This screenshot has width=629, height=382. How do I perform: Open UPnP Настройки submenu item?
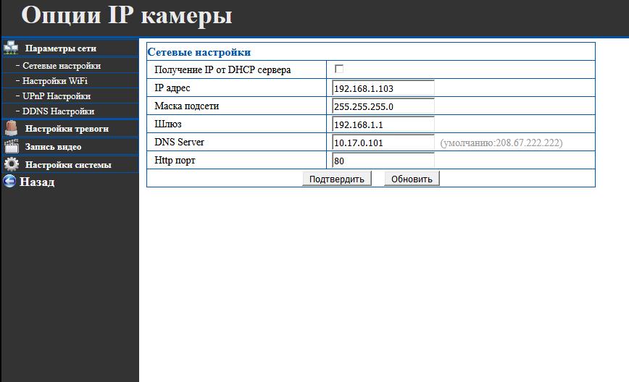pos(57,96)
